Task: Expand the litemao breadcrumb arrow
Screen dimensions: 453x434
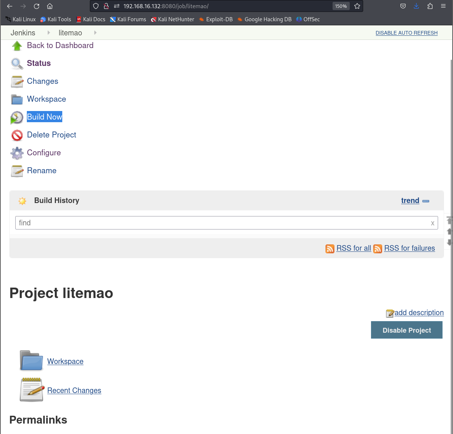Action: click(95, 33)
